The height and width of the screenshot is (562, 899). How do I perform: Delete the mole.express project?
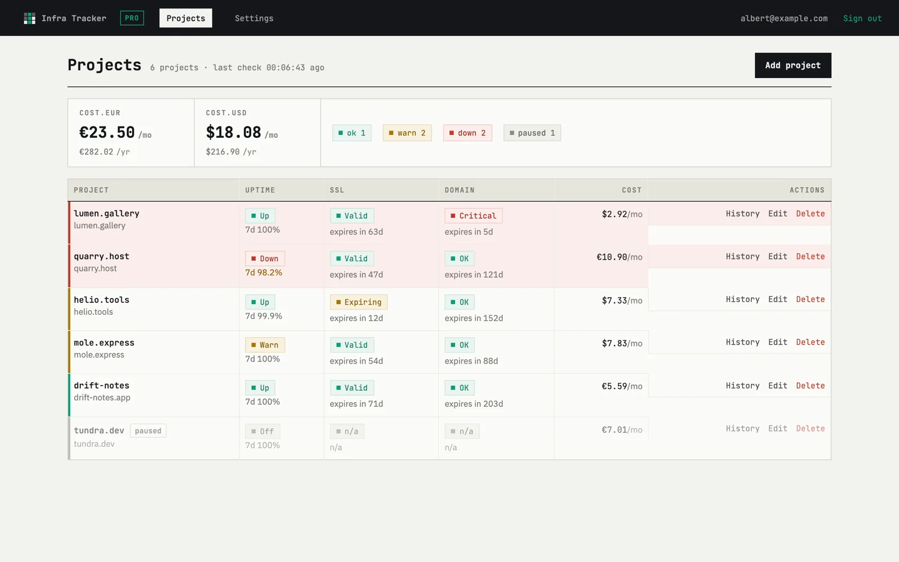(x=810, y=342)
